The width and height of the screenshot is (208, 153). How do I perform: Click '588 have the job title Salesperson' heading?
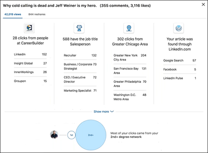(x=80, y=41)
